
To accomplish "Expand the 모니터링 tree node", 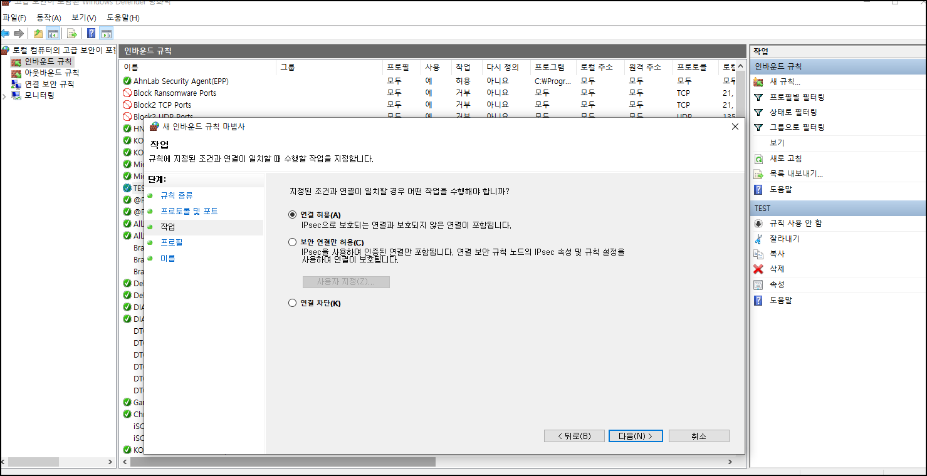I will 4,96.
